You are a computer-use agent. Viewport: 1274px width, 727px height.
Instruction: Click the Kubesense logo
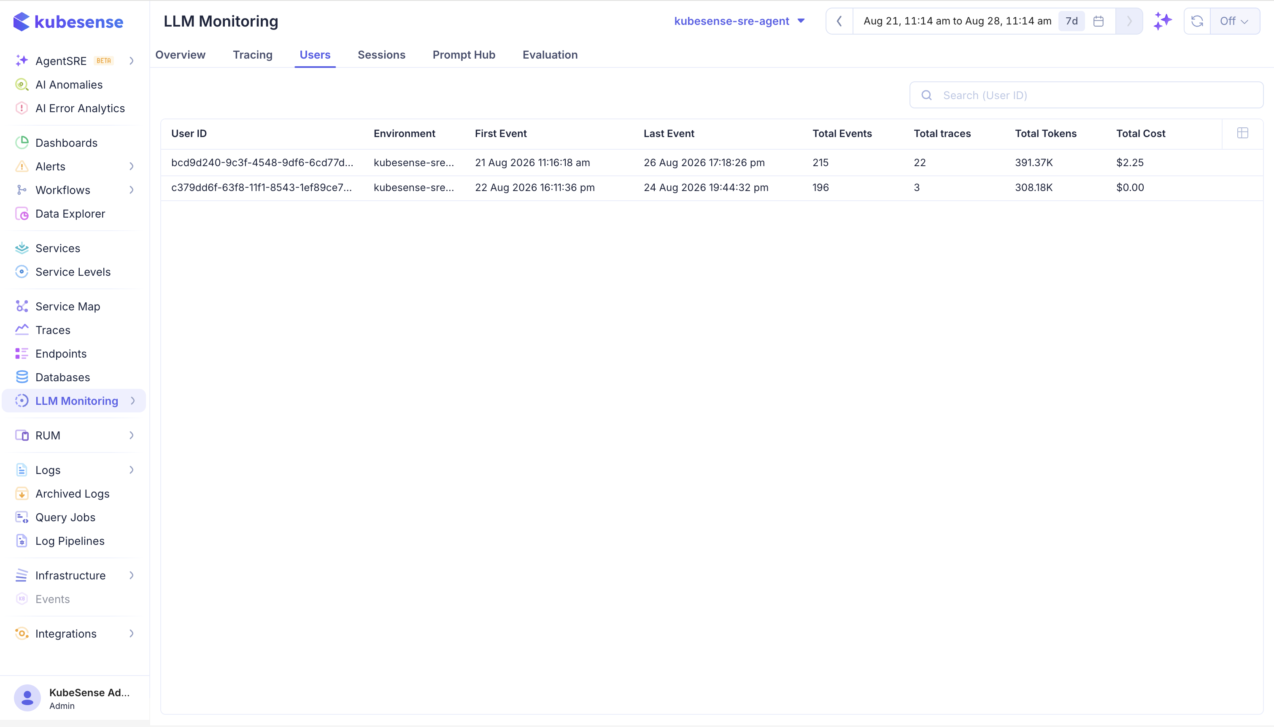[68, 22]
